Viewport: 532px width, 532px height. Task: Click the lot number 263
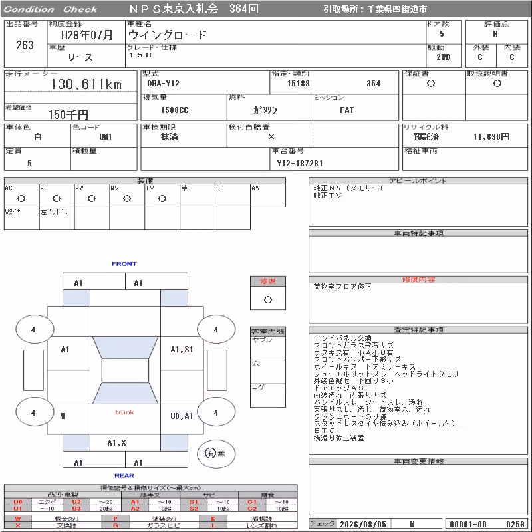click(x=25, y=45)
